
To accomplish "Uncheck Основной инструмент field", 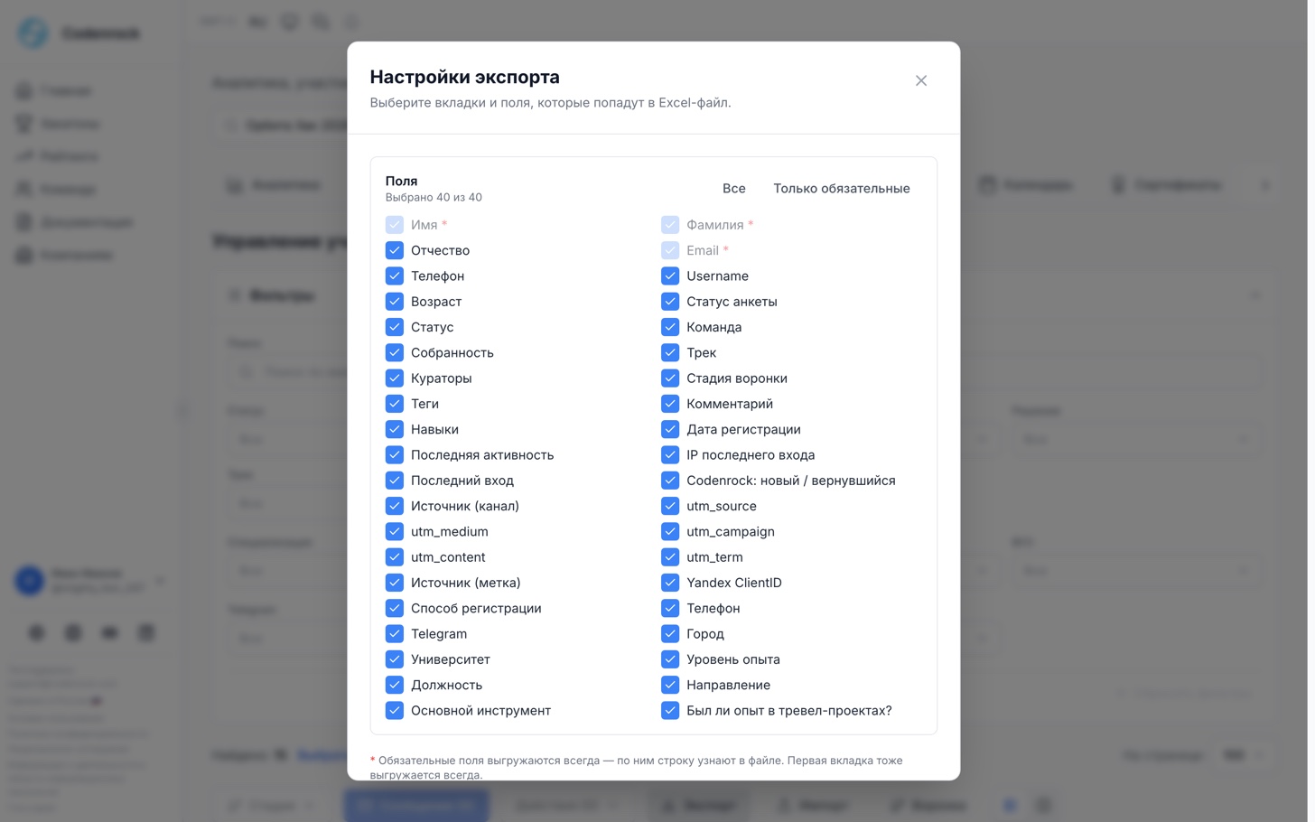I will pyautogui.click(x=395, y=711).
